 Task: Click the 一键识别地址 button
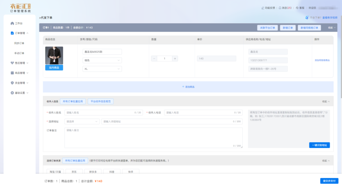(x=319, y=145)
